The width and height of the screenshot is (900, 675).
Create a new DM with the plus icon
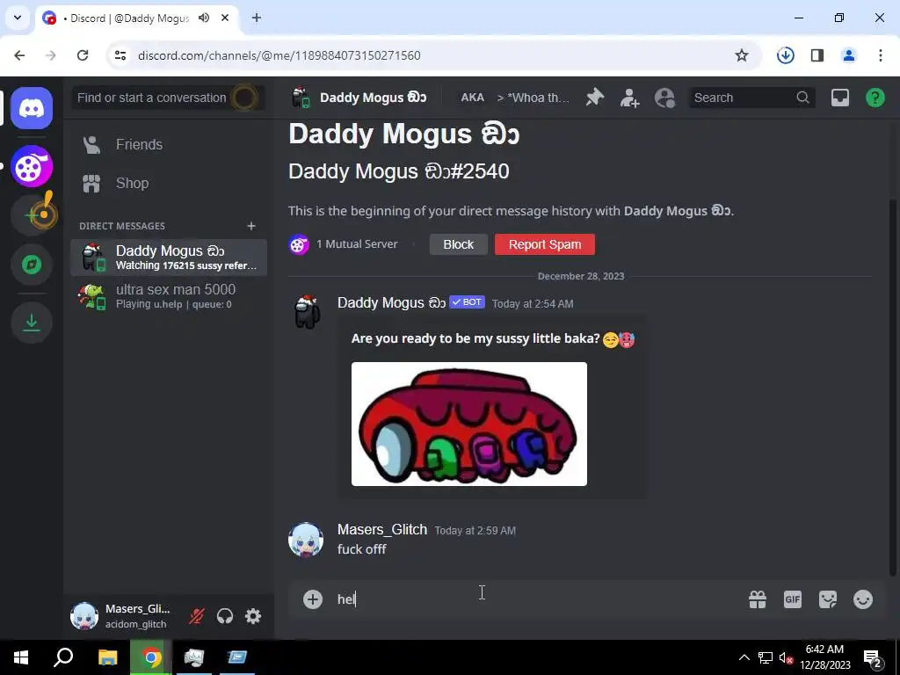click(250, 226)
